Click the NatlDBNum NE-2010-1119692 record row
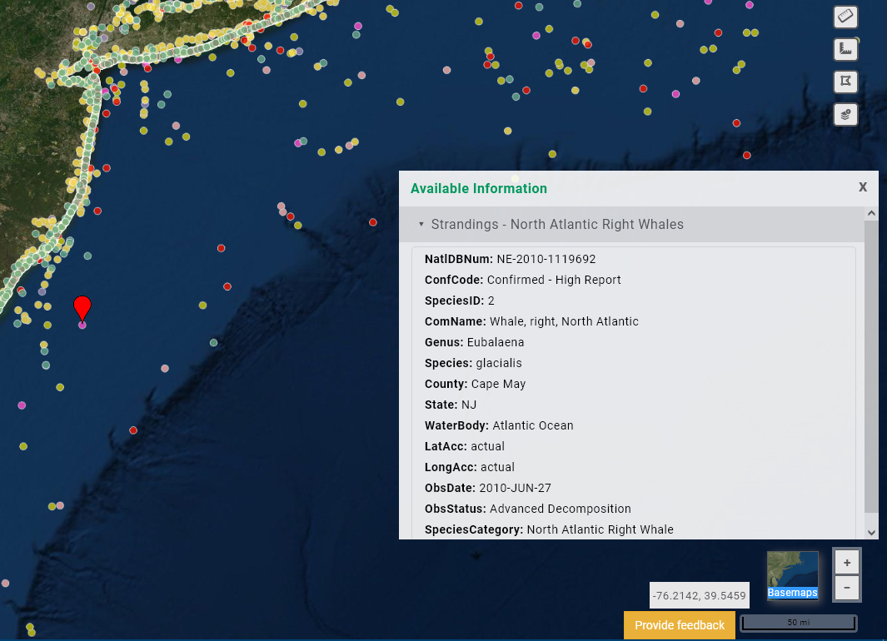 [x=510, y=259]
